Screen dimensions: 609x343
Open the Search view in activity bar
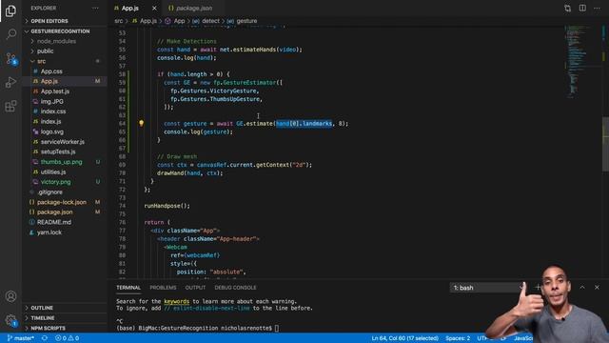pyautogui.click(x=10, y=34)
